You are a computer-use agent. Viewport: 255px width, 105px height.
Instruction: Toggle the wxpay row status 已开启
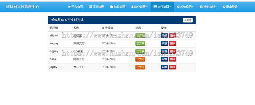pyautogui.click(x=140, y=43)
